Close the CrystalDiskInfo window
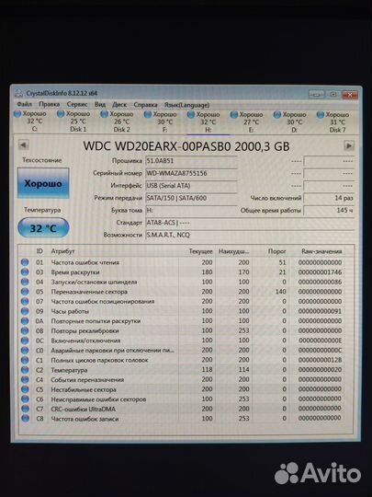The image size is (372, 497). point(350,94)
